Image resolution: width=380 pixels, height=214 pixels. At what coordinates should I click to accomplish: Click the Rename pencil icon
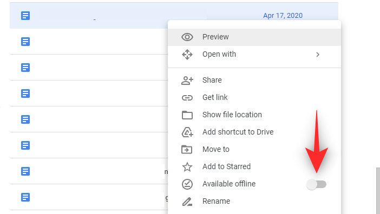(187, 202)
